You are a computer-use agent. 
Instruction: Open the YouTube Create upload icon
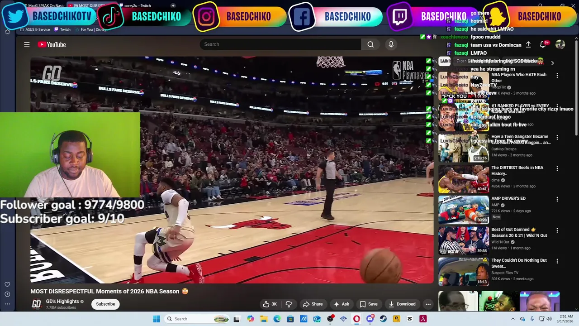coord(528,44)
